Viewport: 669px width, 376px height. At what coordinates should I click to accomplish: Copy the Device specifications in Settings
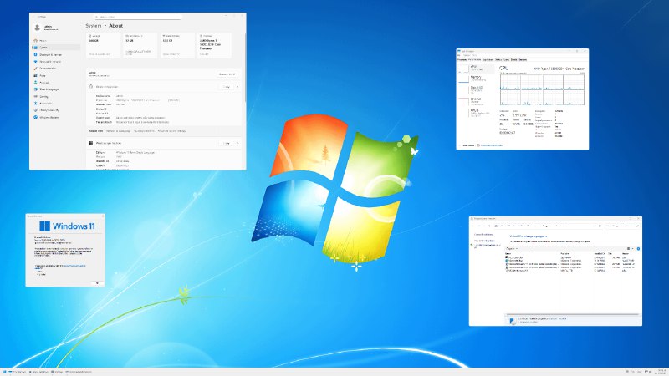click(x=227, y=87)
